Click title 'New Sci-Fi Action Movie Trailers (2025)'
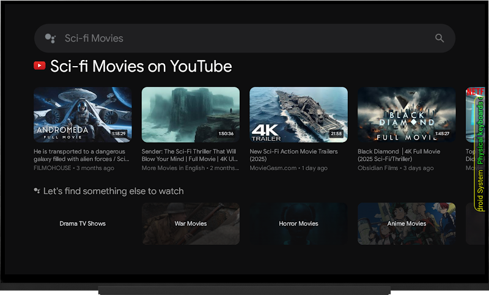Screen dimensions: 489x295 coord(293,155)
